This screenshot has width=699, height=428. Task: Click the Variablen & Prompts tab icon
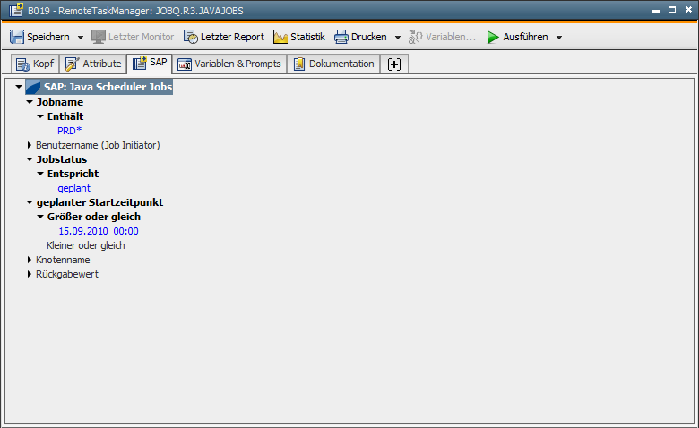tap(185, 64)
